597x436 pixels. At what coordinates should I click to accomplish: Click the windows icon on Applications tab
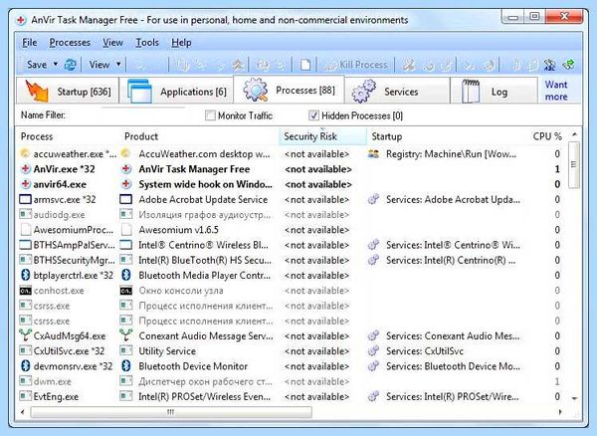click(139, 91)
